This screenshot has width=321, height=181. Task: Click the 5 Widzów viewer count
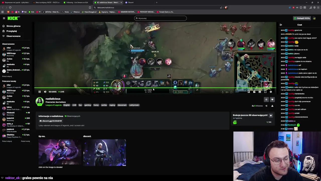(257, 106)
